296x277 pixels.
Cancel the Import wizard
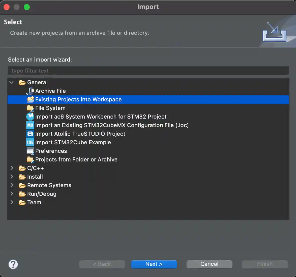pos(209,264)
